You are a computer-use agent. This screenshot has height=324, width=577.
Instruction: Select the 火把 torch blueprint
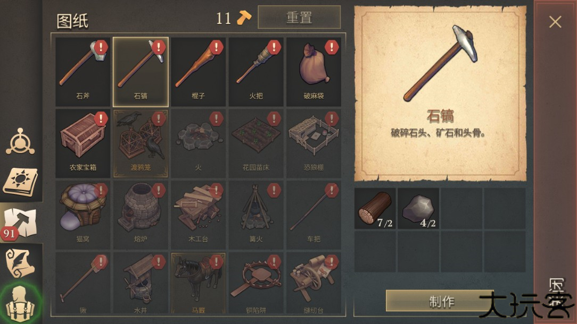click(x=255, y=72)
